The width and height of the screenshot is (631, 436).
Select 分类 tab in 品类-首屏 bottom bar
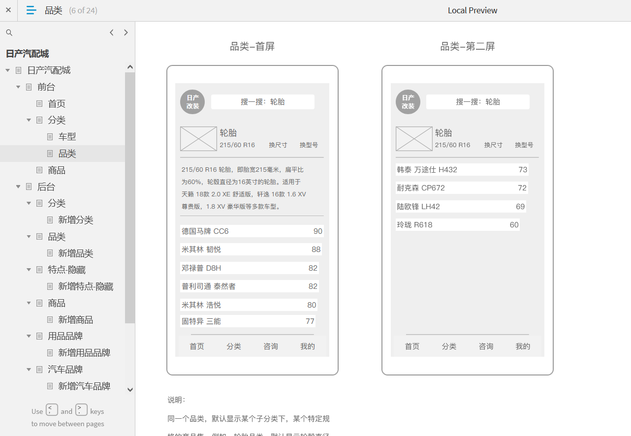point(234,346)
